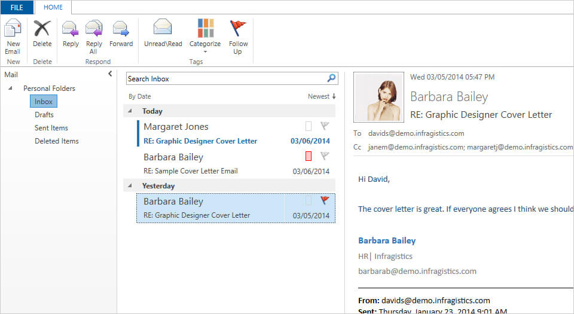Click the Reply icon in ribbon
574x314 pixels.
point(71,30)
